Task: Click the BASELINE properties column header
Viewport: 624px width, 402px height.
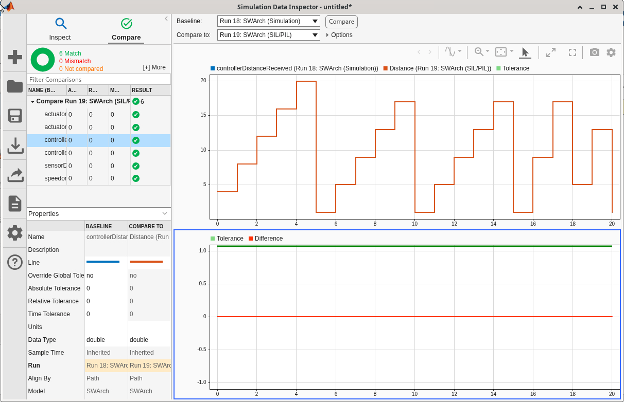Action: 106,226
